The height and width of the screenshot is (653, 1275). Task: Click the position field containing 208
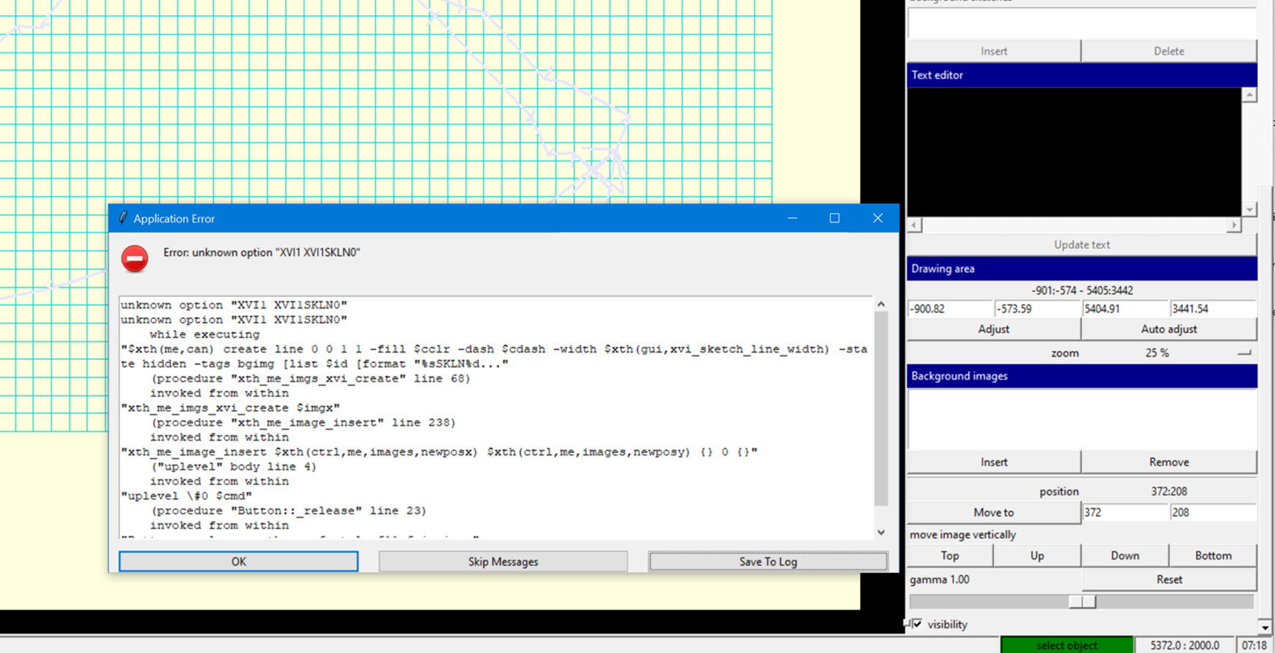click(1213, 513)
